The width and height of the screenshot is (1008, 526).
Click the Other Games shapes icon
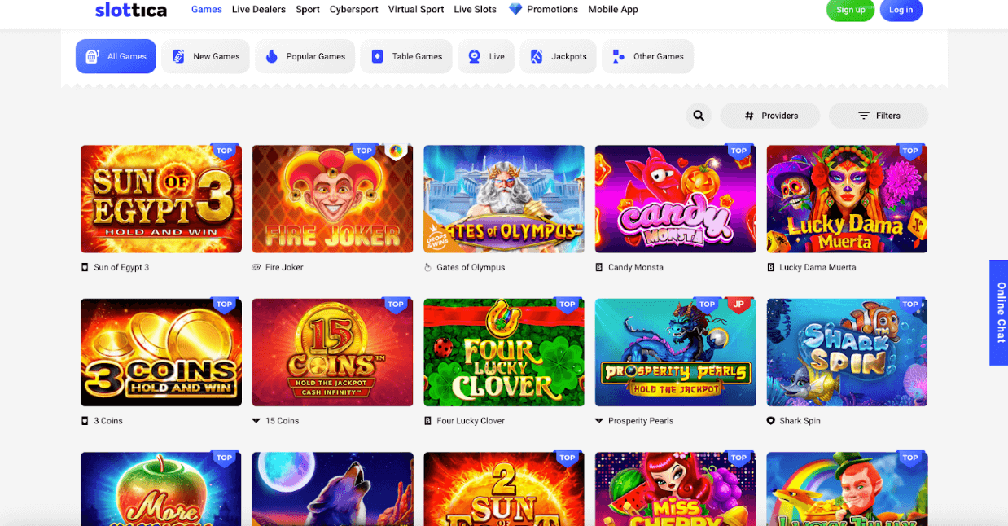[619, 56]
